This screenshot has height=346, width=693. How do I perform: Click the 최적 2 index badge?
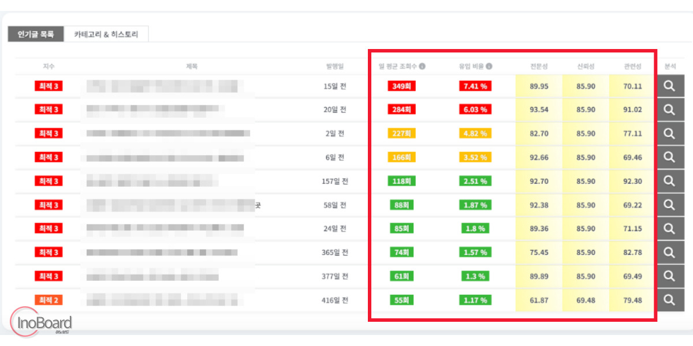pyautogui.click(x=49, y=300)
